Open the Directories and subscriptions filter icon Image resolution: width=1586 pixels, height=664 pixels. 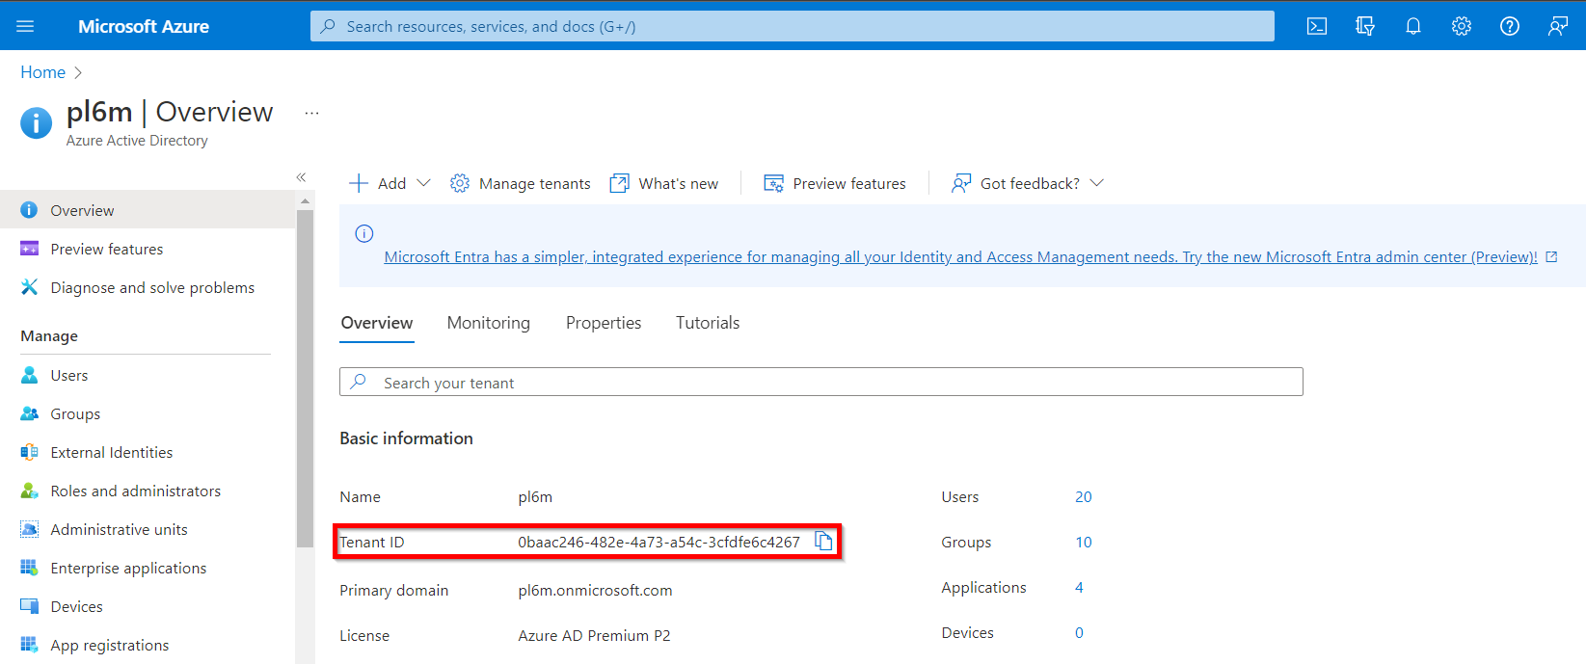point(1365,26)
